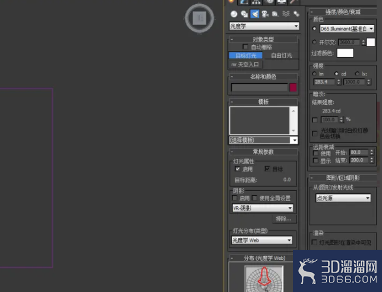Collapse the 常规参数 rollout
This screenshot has height=292, width=382.
(263, 152)
